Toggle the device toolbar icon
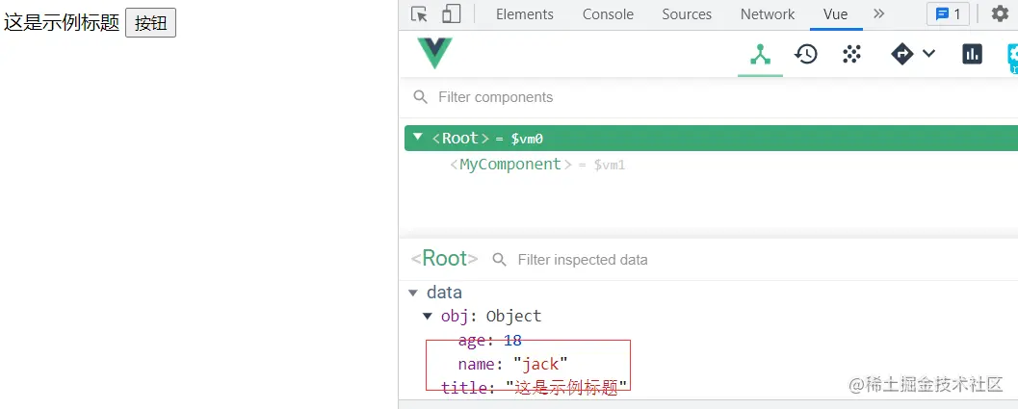The image size is (1018, 409). [x=451, y=13]
